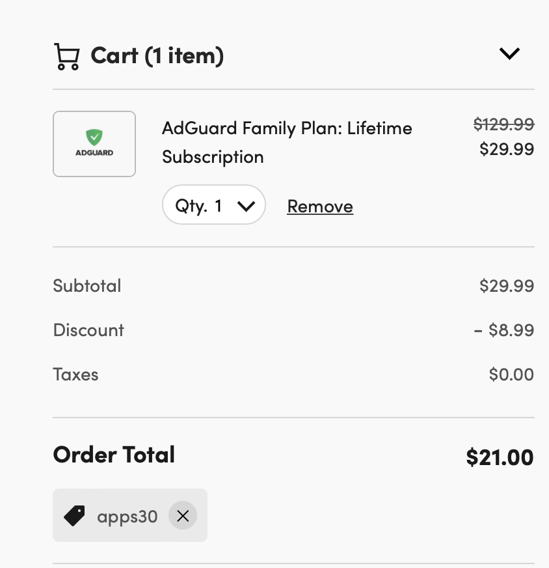549x568 pixels.
Task: Open the AdGuard Family Plan product title
Action: click(x=287, y=143)
